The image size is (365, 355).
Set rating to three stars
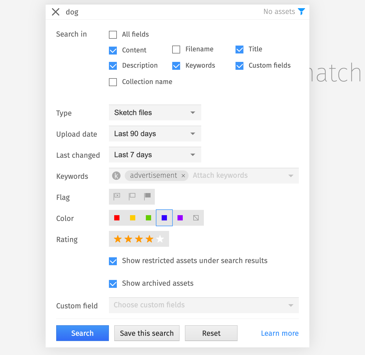pyautogui.click(x=139, y=239)
